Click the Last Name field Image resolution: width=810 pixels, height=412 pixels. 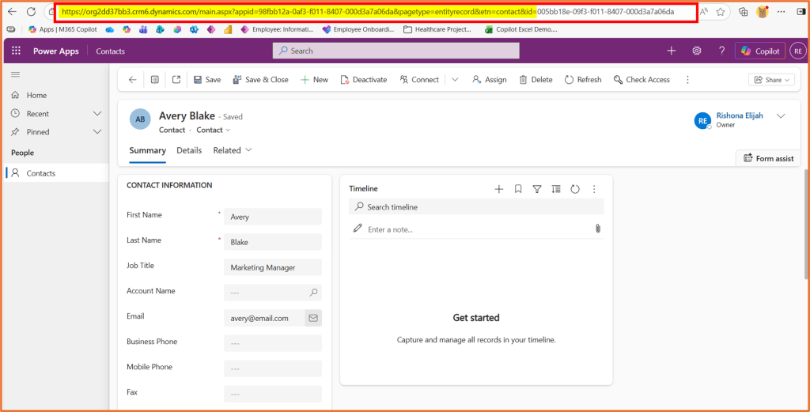273,242
